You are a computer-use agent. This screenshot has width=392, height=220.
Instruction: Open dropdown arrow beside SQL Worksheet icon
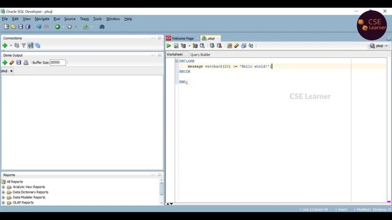pos(92,27)
